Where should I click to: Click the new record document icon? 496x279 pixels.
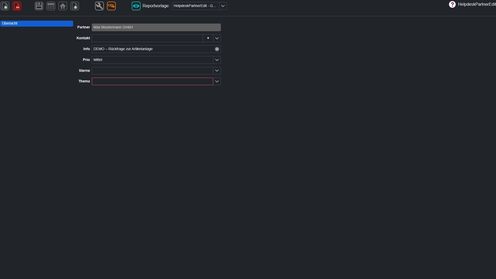5,6
